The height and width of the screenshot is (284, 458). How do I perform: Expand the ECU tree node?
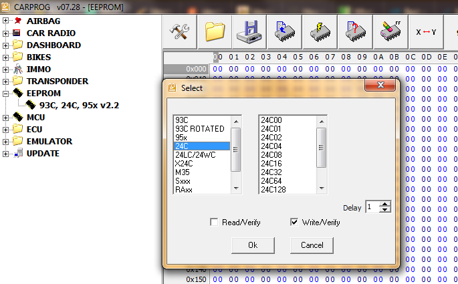5,130
